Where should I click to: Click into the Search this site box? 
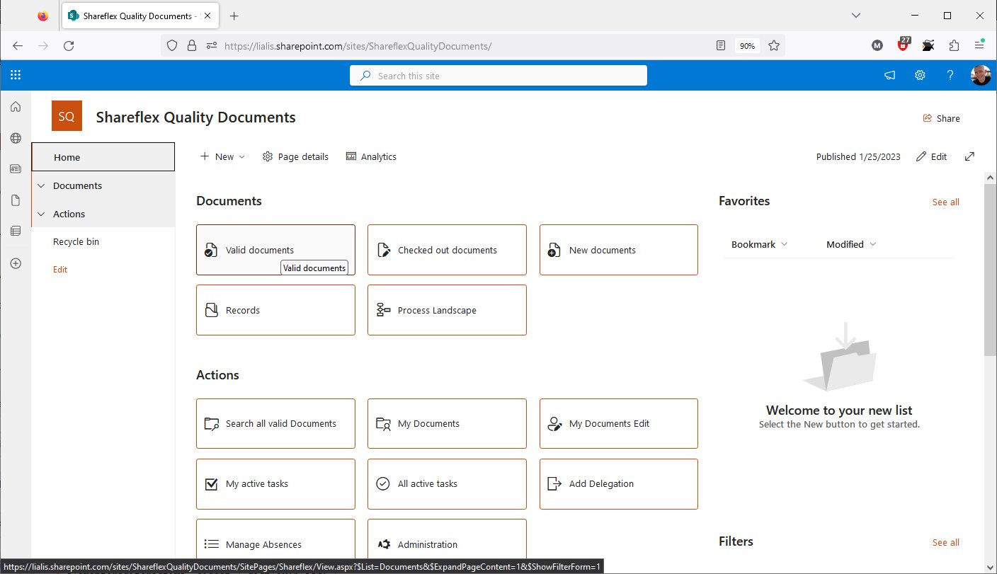pyautogui.click(x=498, y=76)
